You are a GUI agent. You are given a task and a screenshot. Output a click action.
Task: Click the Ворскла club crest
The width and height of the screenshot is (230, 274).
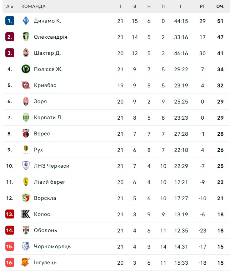tap(26, 198)
